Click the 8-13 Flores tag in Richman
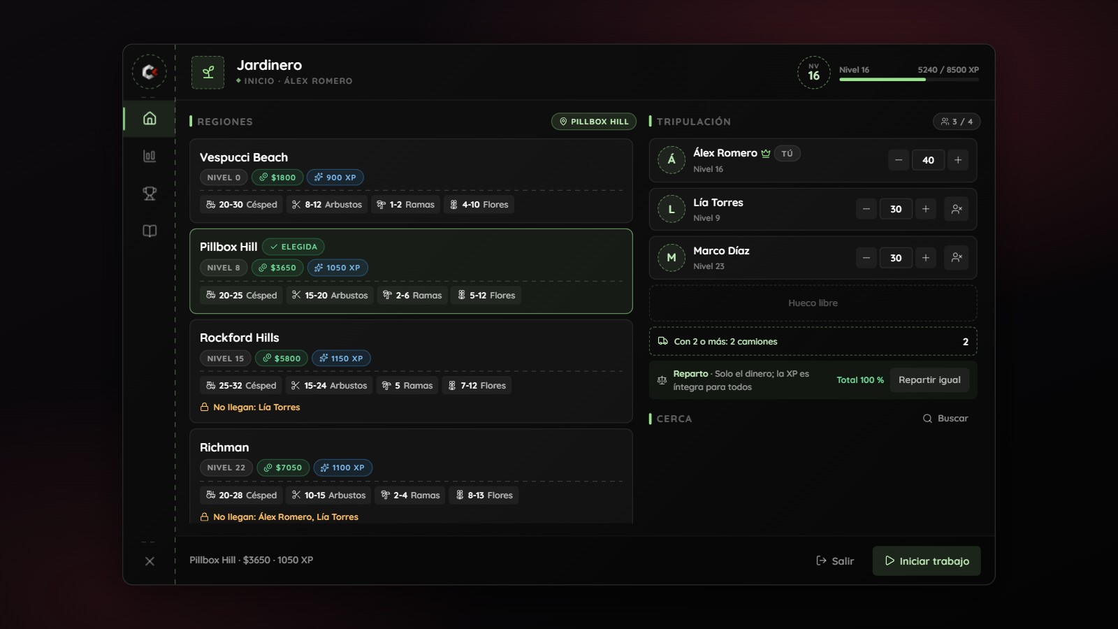 (x=484, y=496)
